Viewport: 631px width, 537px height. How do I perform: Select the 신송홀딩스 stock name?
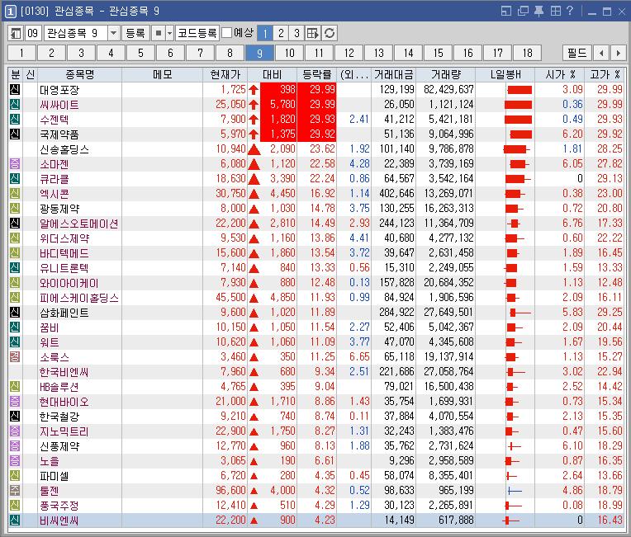click(64, 149)
